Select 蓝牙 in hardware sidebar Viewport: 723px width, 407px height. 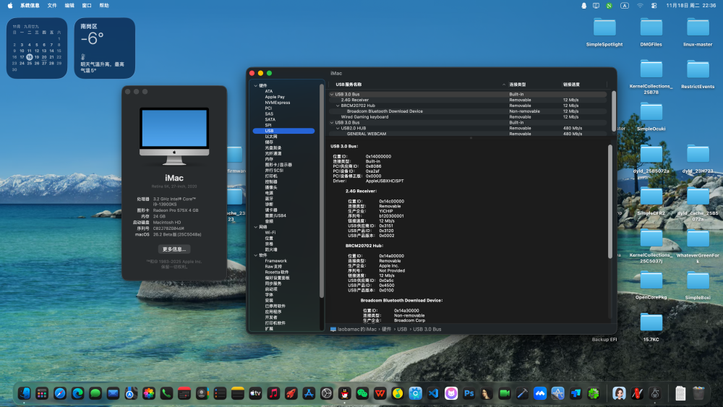point(269,199)
